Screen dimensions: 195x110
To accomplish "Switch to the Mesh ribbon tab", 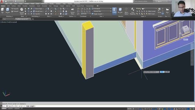I will click(x=19, y=6).
